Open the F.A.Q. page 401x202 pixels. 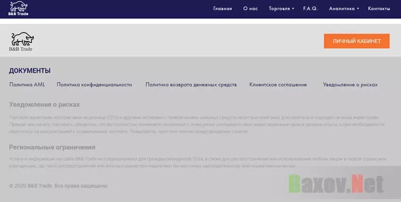(x=311, y=9)
